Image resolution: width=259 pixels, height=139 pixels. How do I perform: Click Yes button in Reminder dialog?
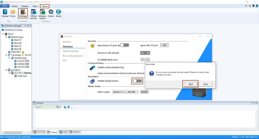(191, 84)
